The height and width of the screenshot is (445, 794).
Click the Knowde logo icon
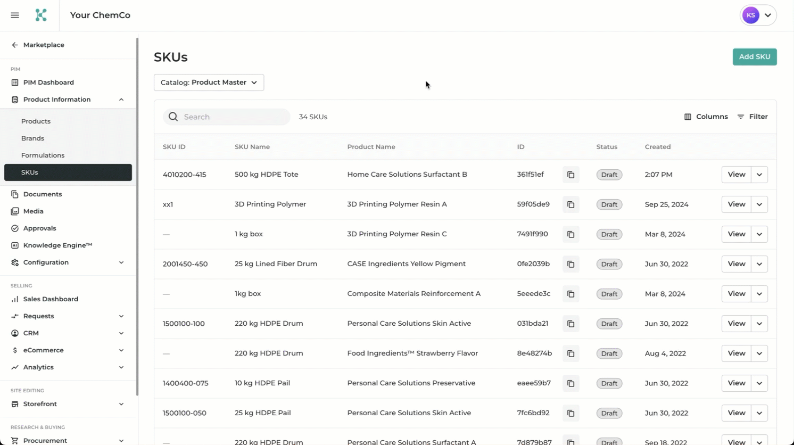point(41,15)
